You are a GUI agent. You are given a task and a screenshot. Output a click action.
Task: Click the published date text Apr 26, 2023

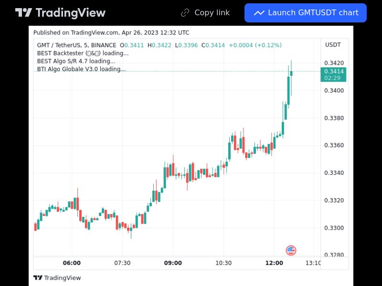140,32
